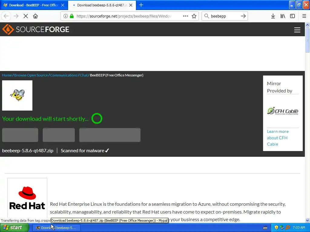Close the Download beebeep-5.8.6 tab

pos(131,5)
